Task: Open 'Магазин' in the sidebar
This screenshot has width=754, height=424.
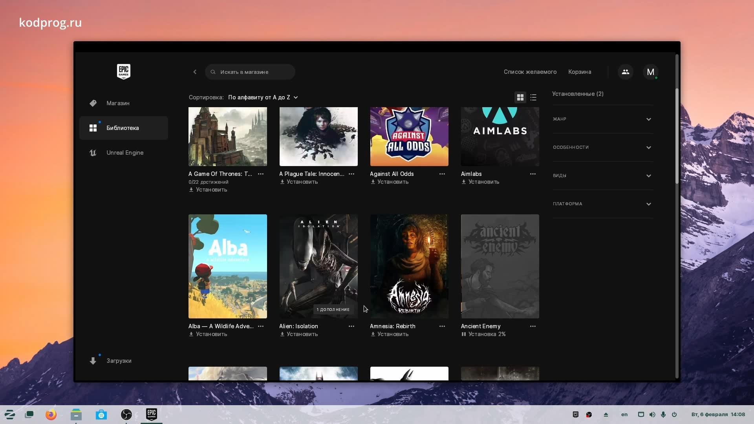Action: pyautogui.click(x=124, y=103)
